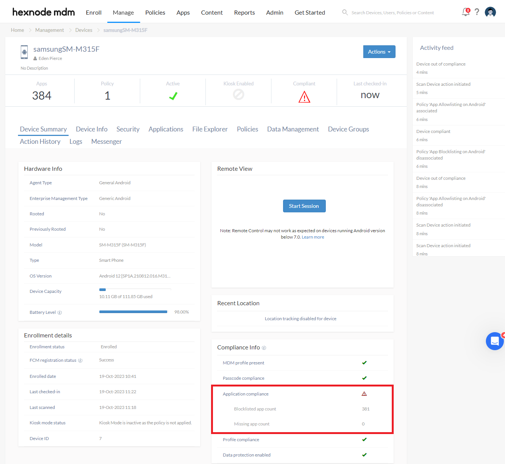Click the Start Session button
The height and width of the screenshot is (464, 505).
click(x=304, y=206)
